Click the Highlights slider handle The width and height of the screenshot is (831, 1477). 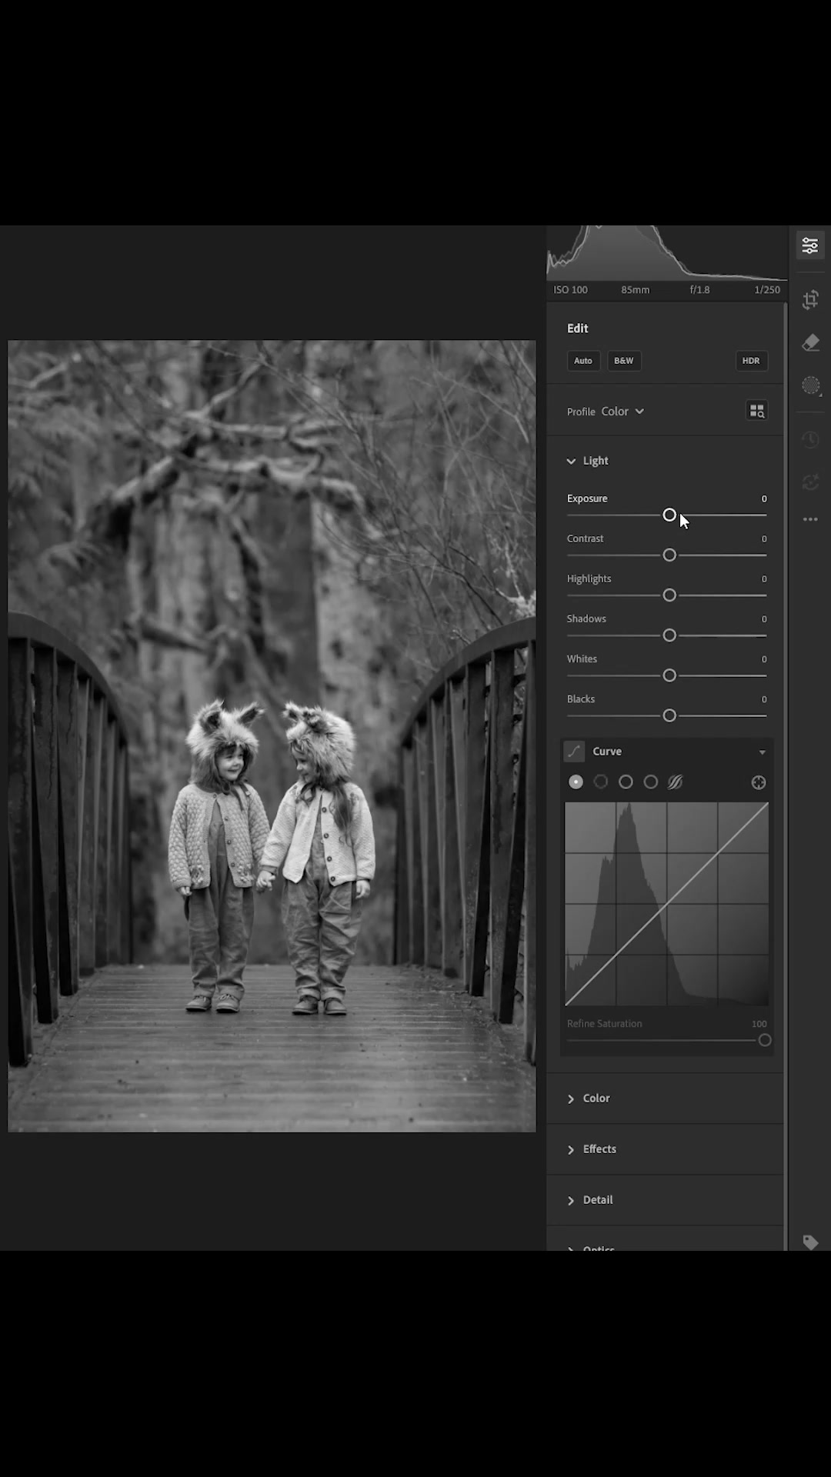(669, 595)
